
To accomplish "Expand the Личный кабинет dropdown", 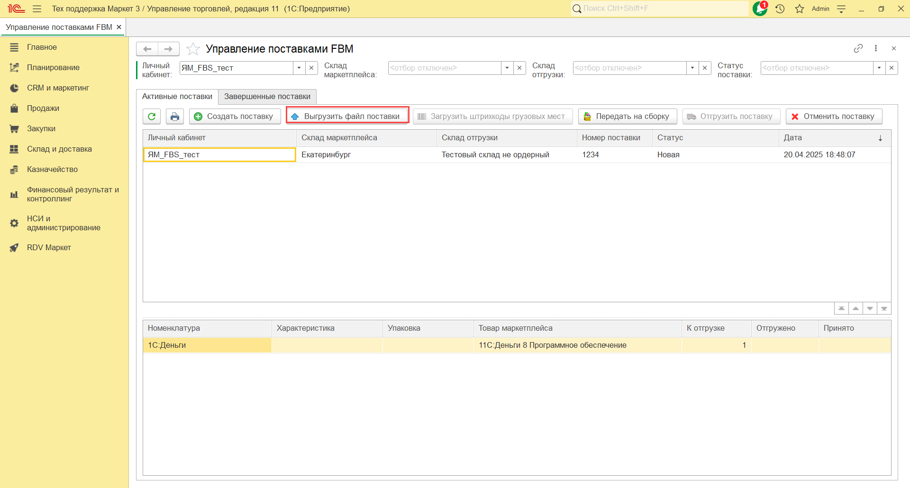I will (x=299, y=68).
